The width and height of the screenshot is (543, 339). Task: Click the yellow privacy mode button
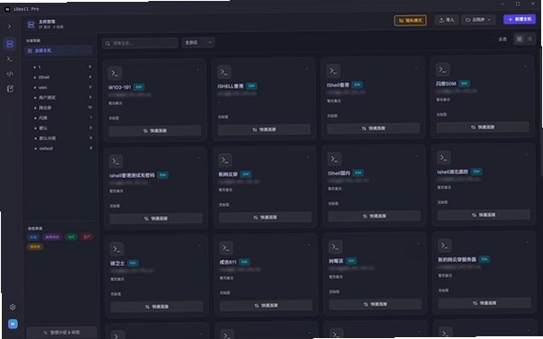click(x=410, y=21)
